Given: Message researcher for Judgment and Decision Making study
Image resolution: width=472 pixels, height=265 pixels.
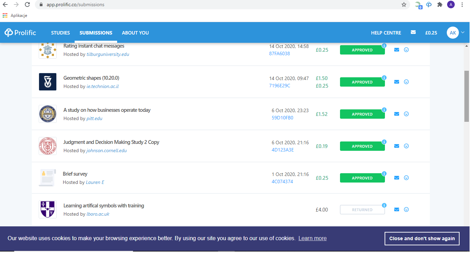Looking at the screenshot, I should [397, 146].
